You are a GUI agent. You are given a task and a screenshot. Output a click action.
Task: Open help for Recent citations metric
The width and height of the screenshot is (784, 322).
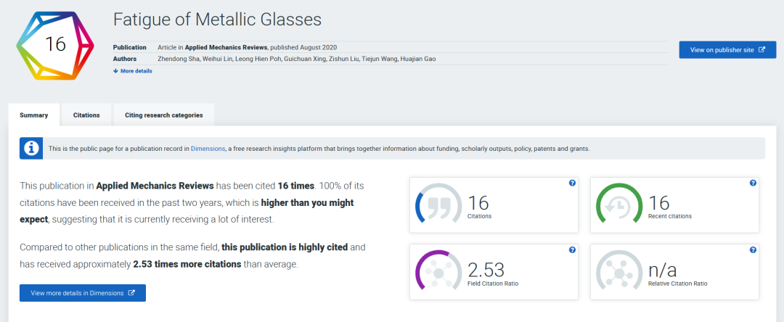[x=753, y=183]
